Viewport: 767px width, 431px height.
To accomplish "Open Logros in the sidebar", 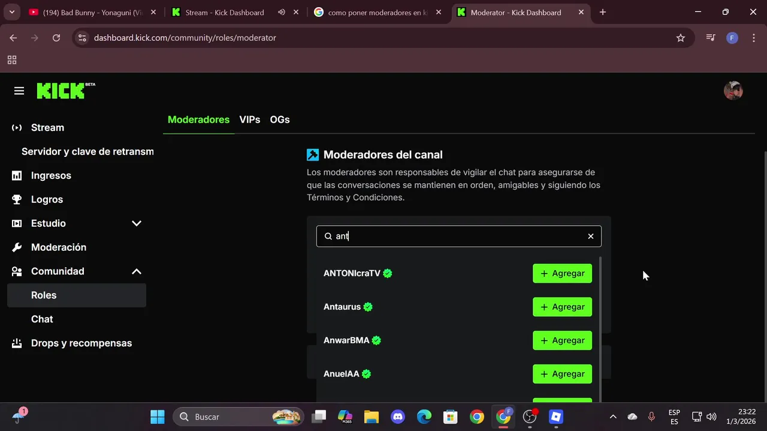I will tap(77, 199).
